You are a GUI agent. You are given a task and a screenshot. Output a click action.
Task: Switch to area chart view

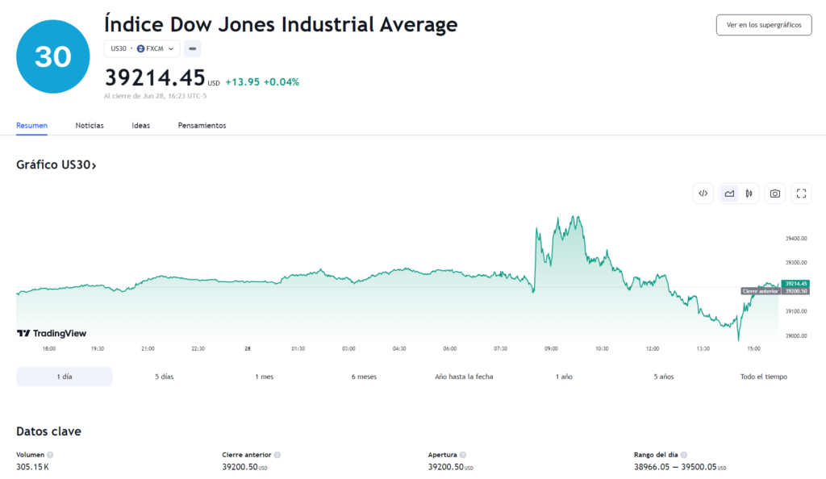729,194
